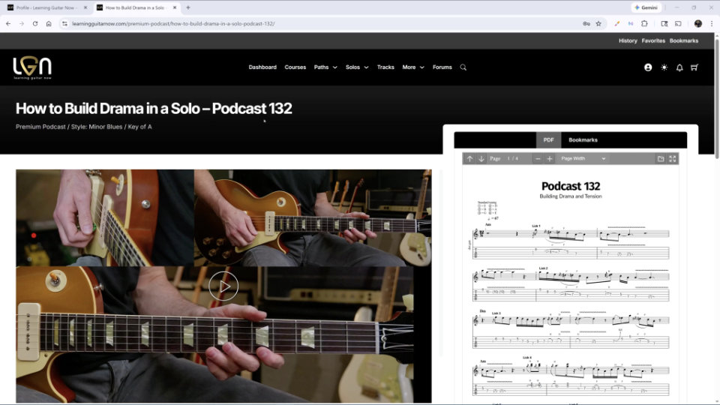Expand the Solos dropdown menu
The height and width of the screenshot is (405, 720).
(356, 67)
